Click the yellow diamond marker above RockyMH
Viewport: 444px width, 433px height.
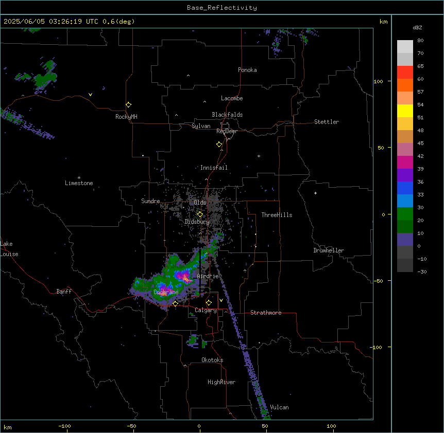[x=128, y=105]
